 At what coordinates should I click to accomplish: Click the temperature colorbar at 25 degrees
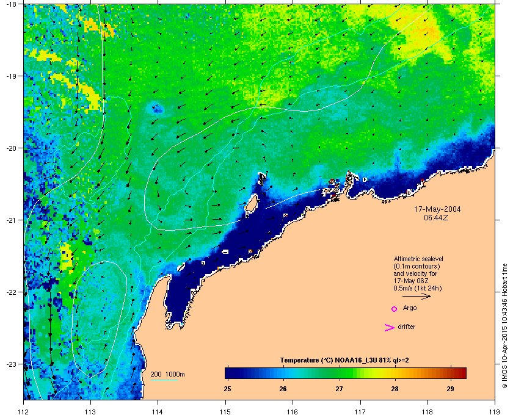[x=227, y=373]
